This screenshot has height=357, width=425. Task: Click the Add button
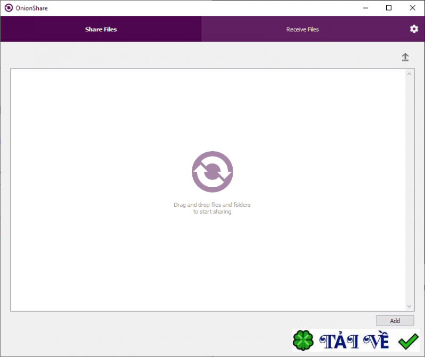(x=395, y=321)
